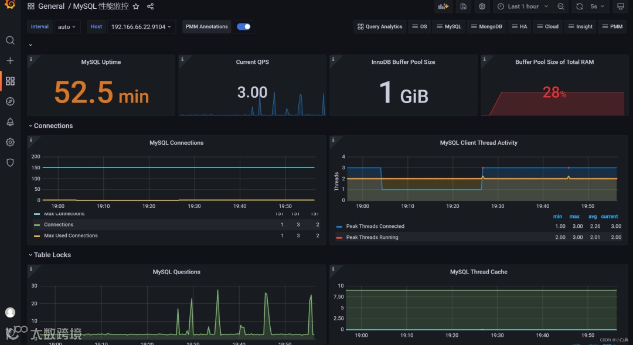
Task: Open the Server Admin shield icon
Action: [x=10, y=162]
